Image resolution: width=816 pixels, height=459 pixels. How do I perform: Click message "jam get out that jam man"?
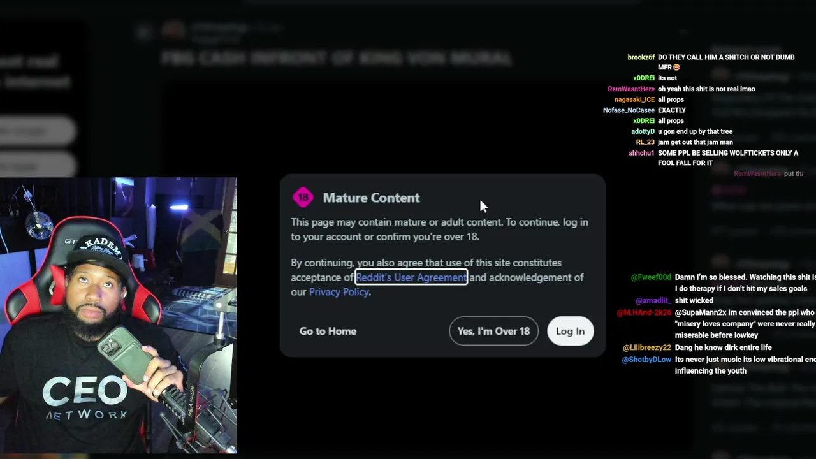[696, 142]
